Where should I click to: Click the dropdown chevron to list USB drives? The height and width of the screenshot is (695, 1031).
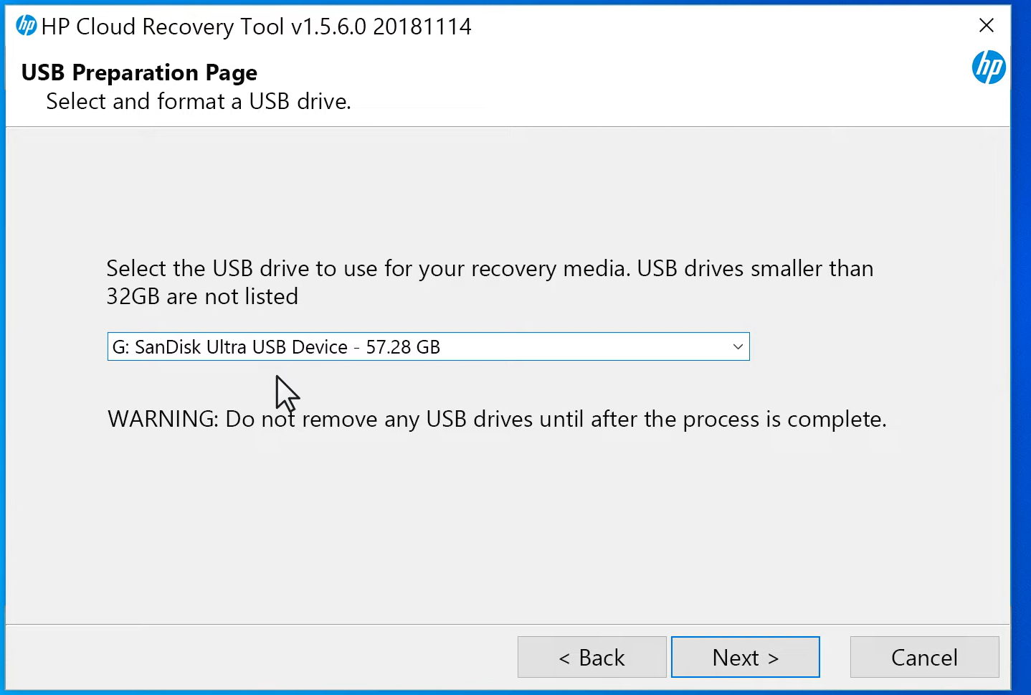click(x=738, y=346)
